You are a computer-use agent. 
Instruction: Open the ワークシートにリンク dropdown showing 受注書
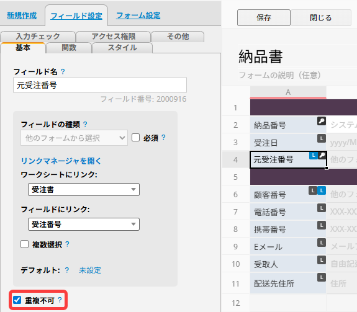[84, 189]
